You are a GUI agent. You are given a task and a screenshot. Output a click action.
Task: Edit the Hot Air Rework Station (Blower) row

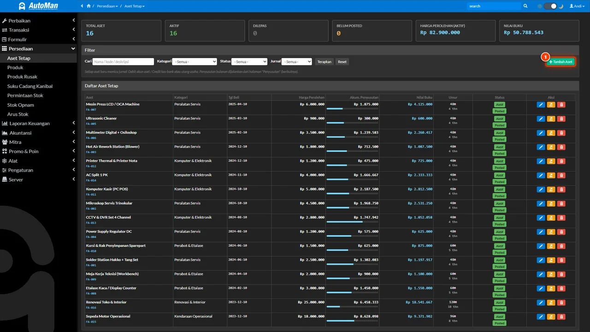click(x=541, y=147)
